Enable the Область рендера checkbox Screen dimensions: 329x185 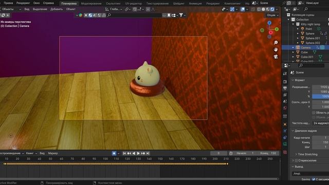[314, 113]
